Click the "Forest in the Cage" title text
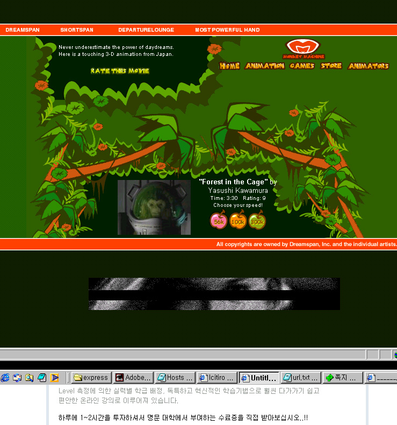Viewport: 397px width, 425px height. coord(233,182)
